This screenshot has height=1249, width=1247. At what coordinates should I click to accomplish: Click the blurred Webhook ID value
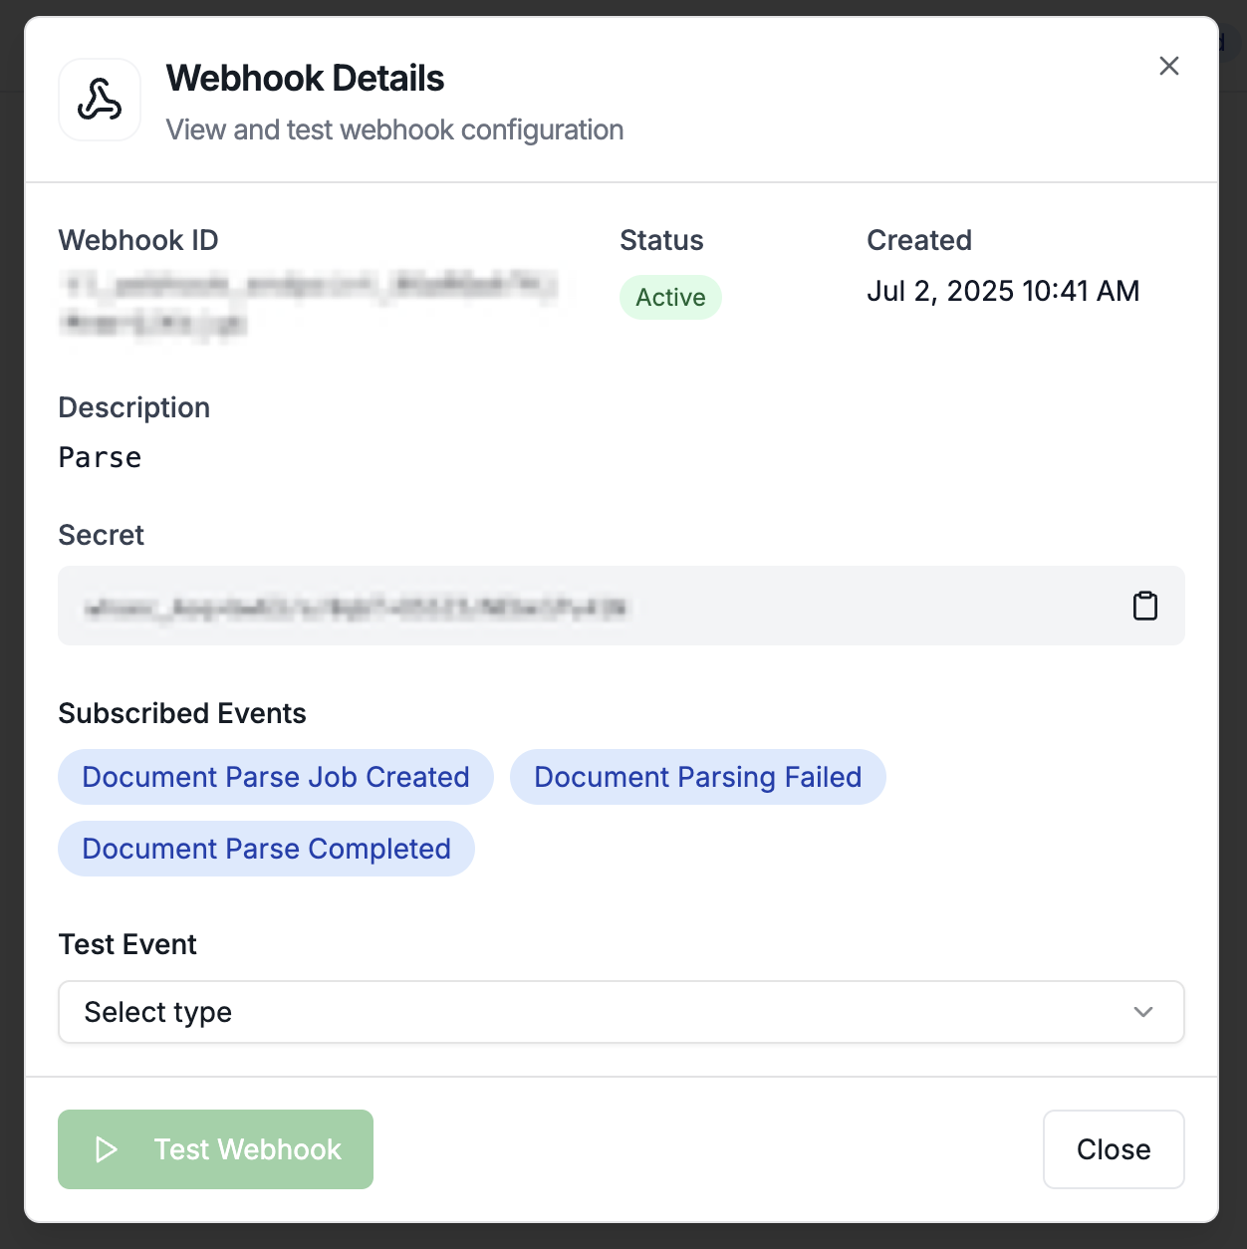coord(309,303)
